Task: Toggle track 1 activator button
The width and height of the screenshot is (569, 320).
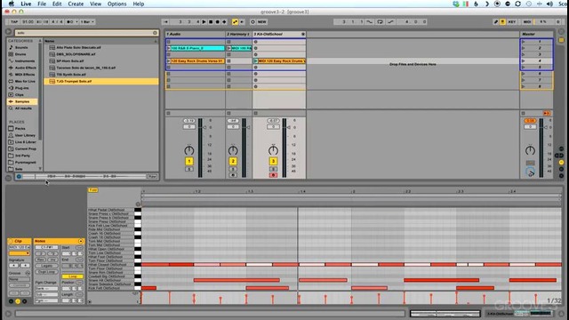Action: coord(189,161)
